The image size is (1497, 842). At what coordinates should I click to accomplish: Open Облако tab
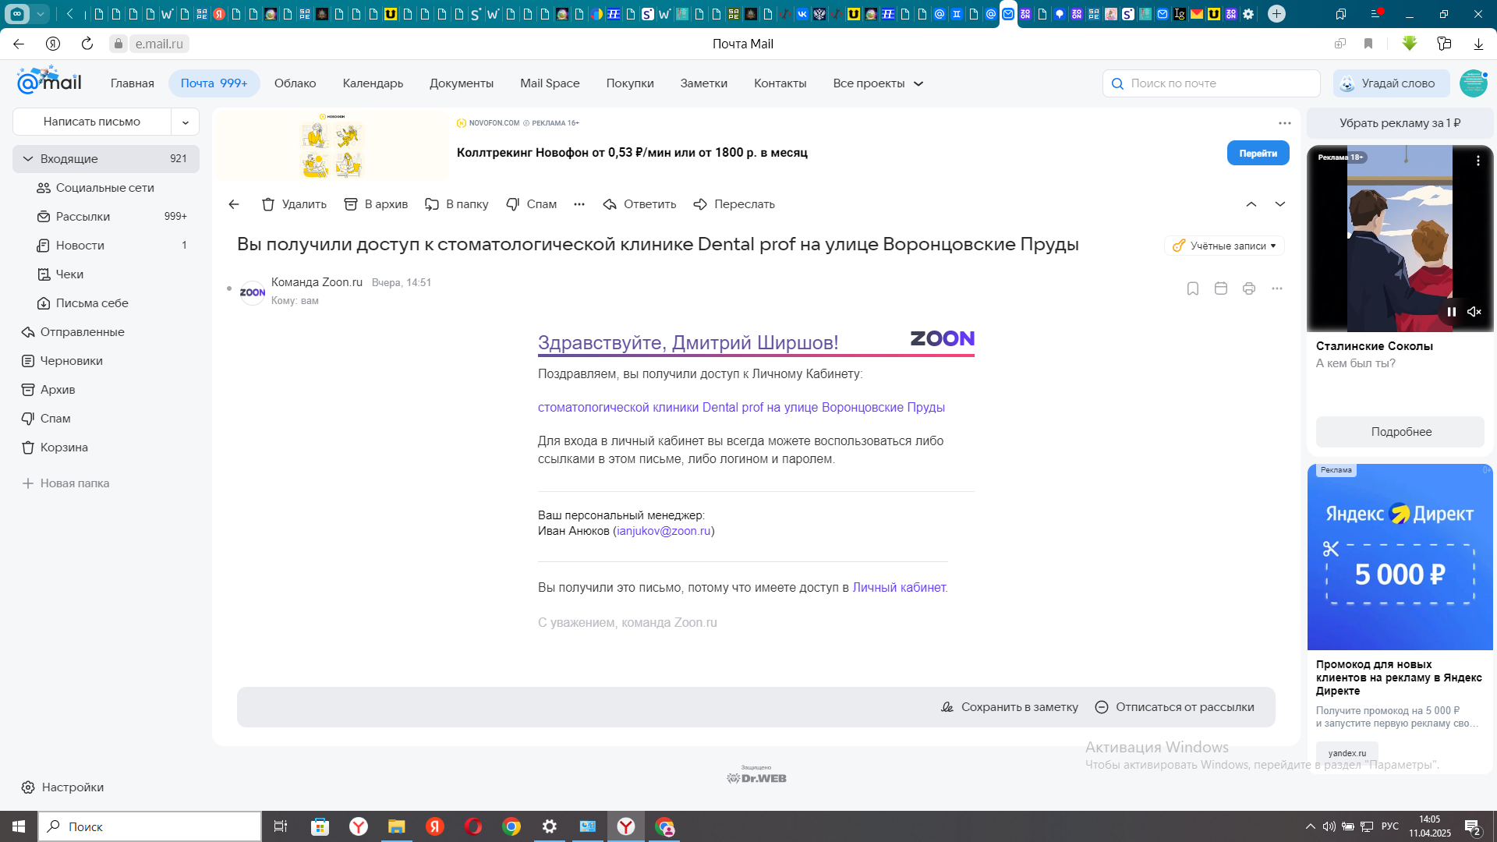(295, 83)
